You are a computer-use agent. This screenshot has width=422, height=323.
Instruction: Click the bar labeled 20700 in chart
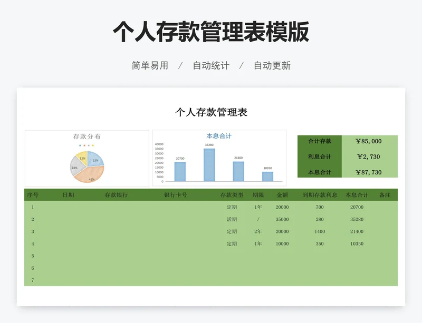(180, 172)
